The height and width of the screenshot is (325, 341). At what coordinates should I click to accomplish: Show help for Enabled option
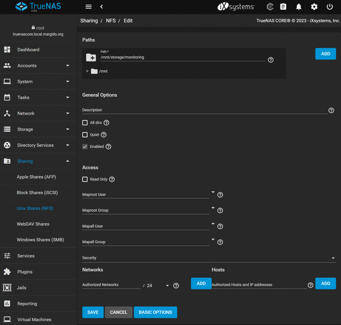click(108, 147)
